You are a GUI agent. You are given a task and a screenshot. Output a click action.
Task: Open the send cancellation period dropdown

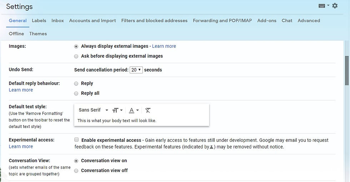(136, 70)
